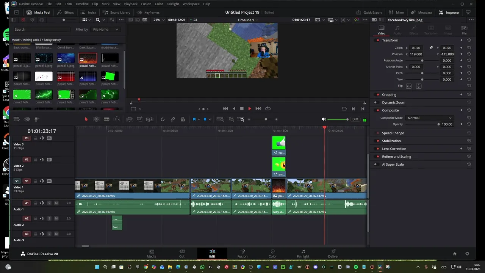485x273 pixels.
Task: Adjust the Opacity slider handle
Action: click(438, 124)
